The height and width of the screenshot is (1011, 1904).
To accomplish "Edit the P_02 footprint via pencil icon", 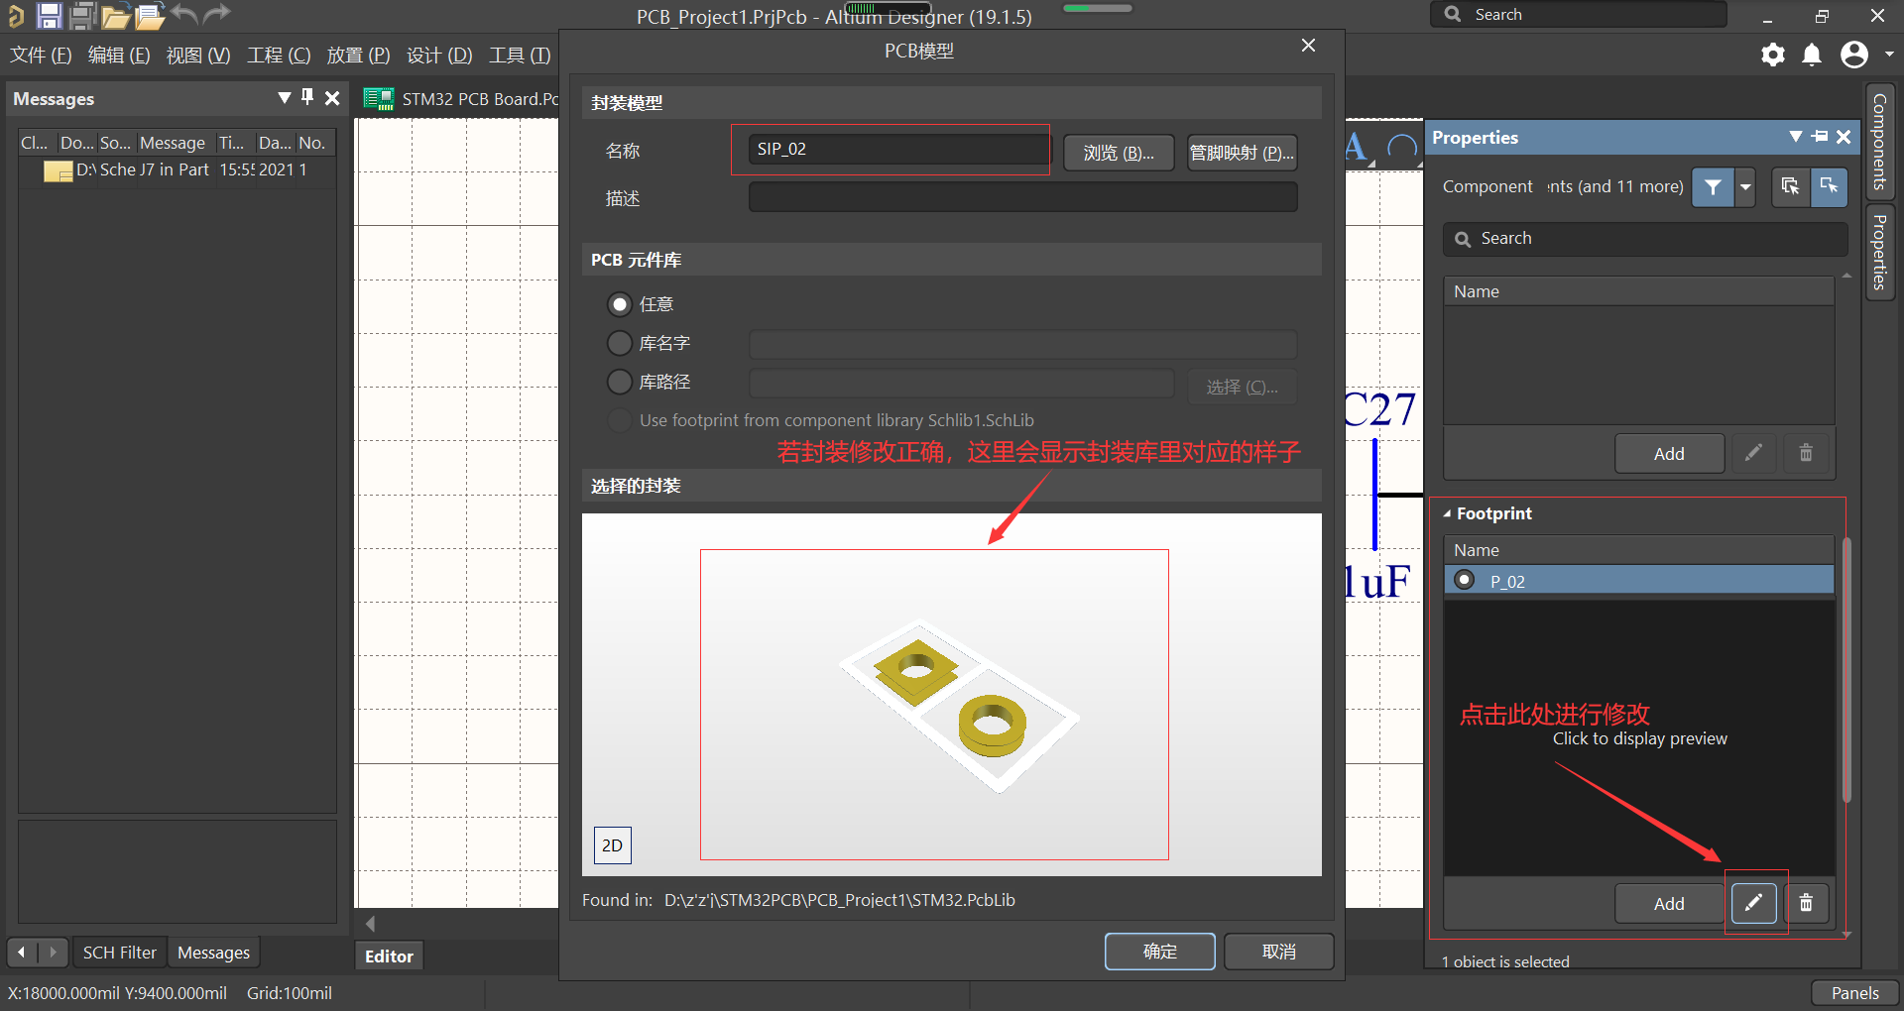I will click(x=1754, y=903).
